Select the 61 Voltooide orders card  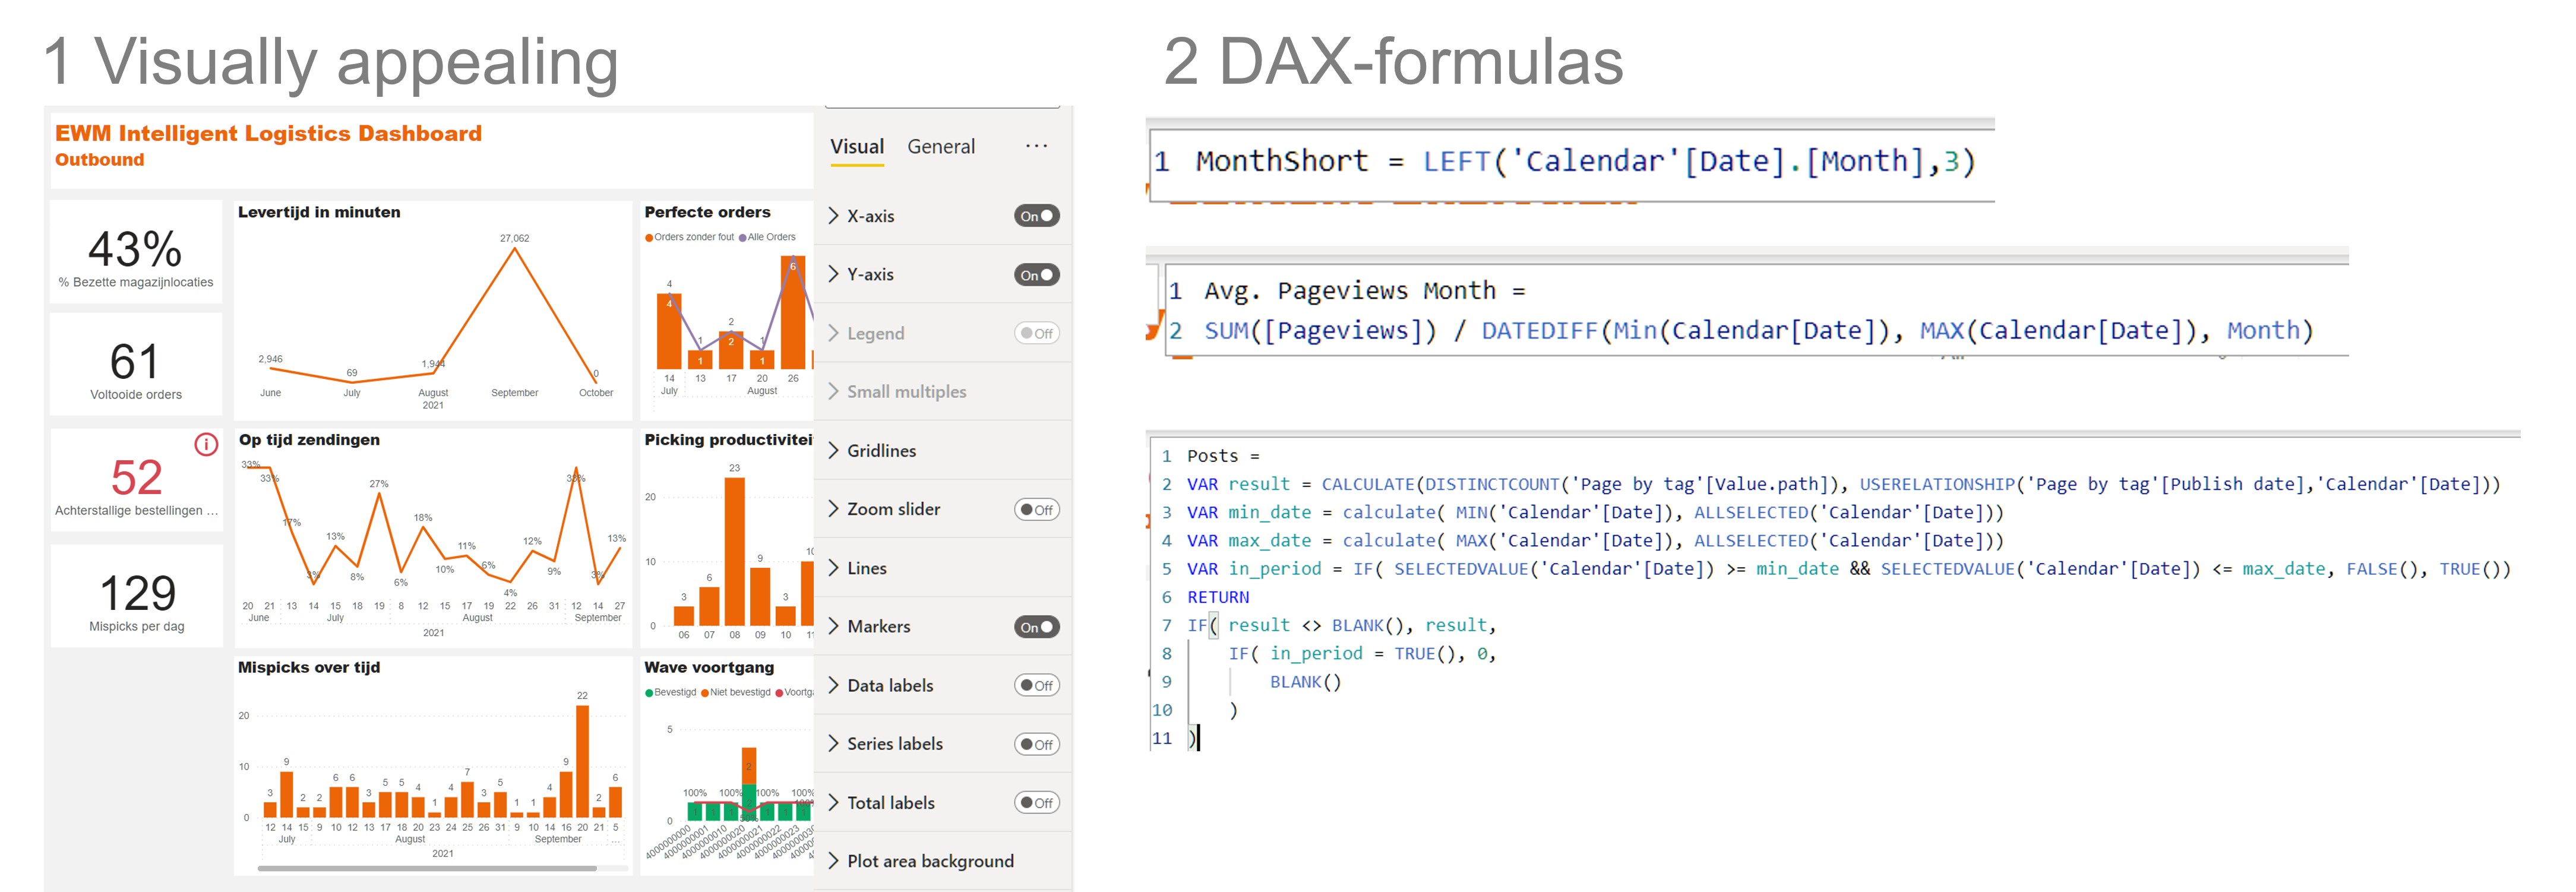point(136,364)
